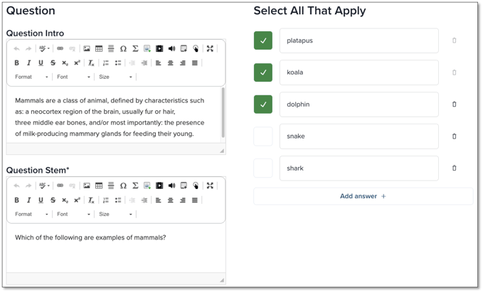Insert table in the Question Stem editor
This screenshot has height=292, width=483.
(99, 185)
